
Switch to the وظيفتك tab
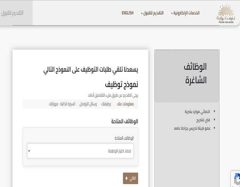point(106,104)
